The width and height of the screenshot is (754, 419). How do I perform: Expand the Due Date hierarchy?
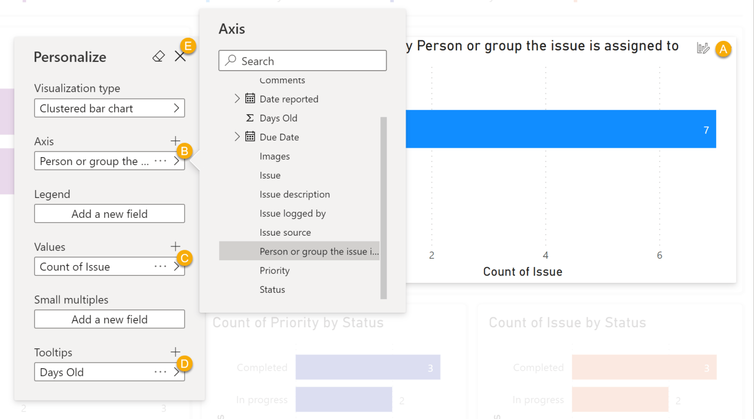coord(237,137)
